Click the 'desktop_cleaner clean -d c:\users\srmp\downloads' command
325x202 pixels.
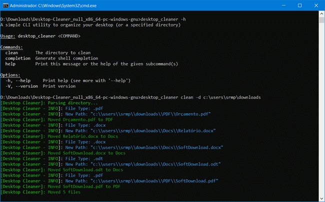pyautogui.click(x=130, y=97)
